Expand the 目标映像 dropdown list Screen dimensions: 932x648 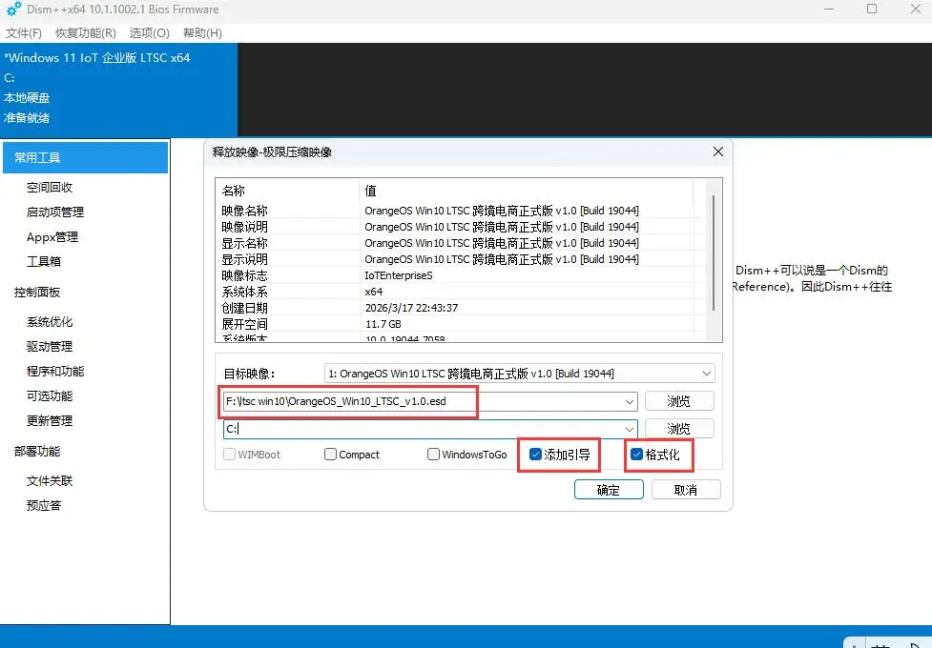pyautogui.click(x=706, y=374)
